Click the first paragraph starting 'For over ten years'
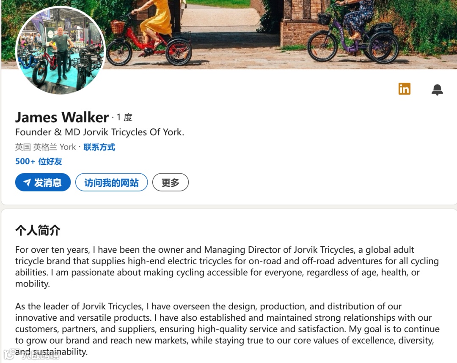 (227, 267)
